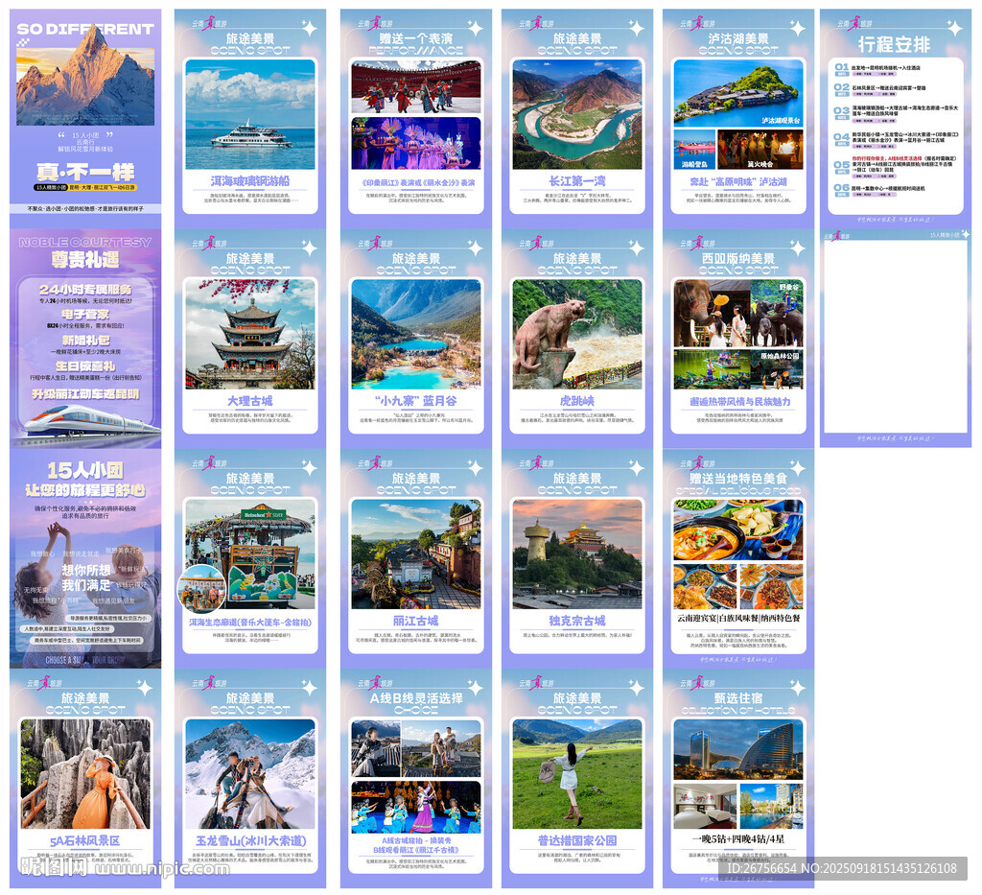Click the 游船登岛 boat photo
Image resolution: width=982 pixels, height=895 pixels.
694,149
